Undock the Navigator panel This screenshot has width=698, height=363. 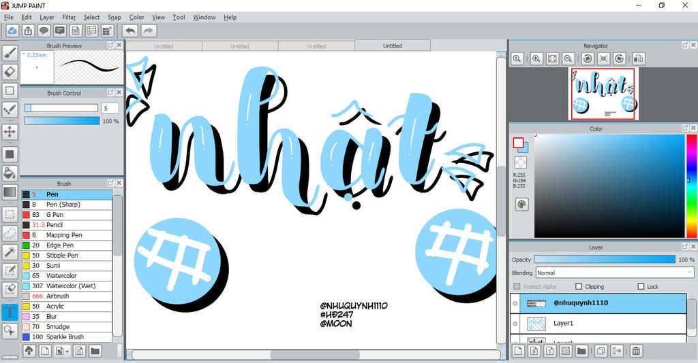(x=685, y=45)
